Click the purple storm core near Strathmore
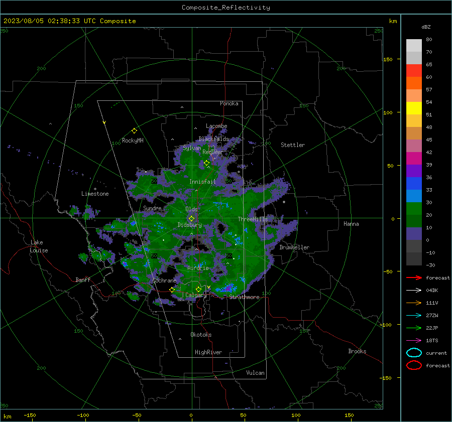452x422 pixels. 229,288
